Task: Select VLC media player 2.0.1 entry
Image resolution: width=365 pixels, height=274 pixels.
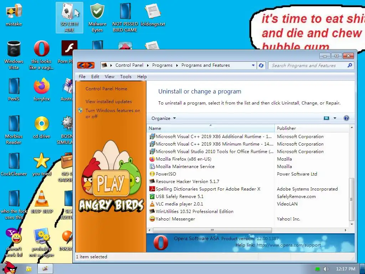Action: [248, 204]
